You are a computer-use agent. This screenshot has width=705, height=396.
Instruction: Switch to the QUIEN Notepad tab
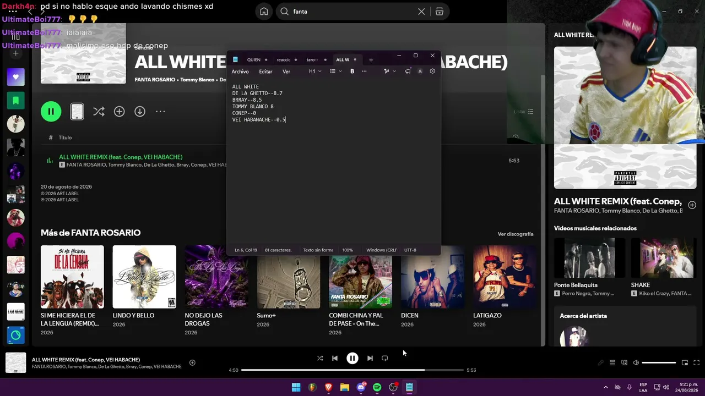pos(254,59)
